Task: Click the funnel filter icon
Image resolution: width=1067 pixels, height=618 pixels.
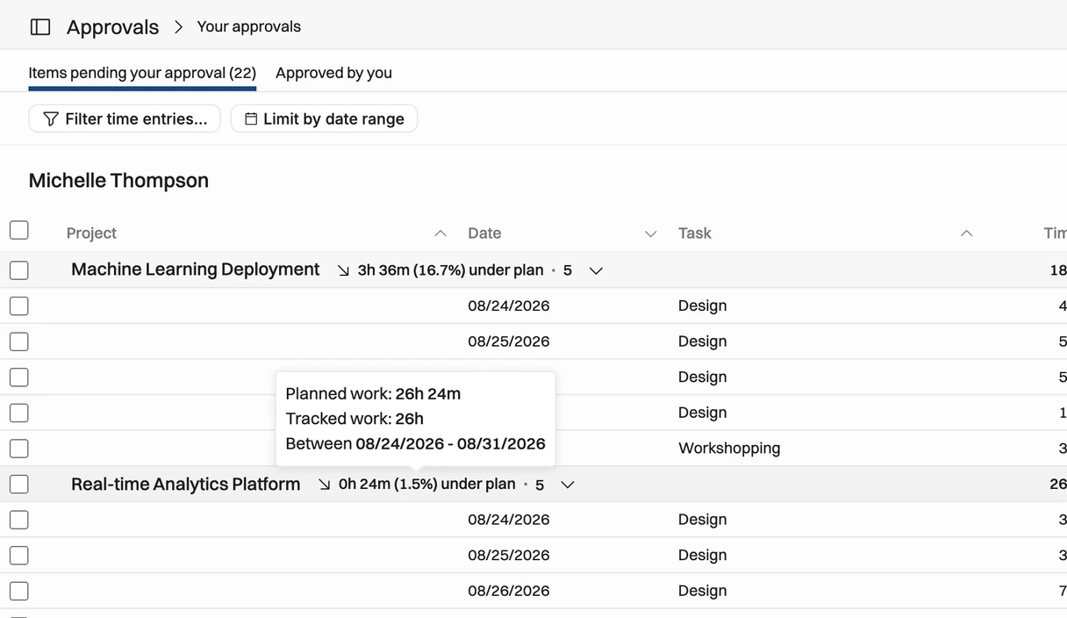Action: coord(51,119)
